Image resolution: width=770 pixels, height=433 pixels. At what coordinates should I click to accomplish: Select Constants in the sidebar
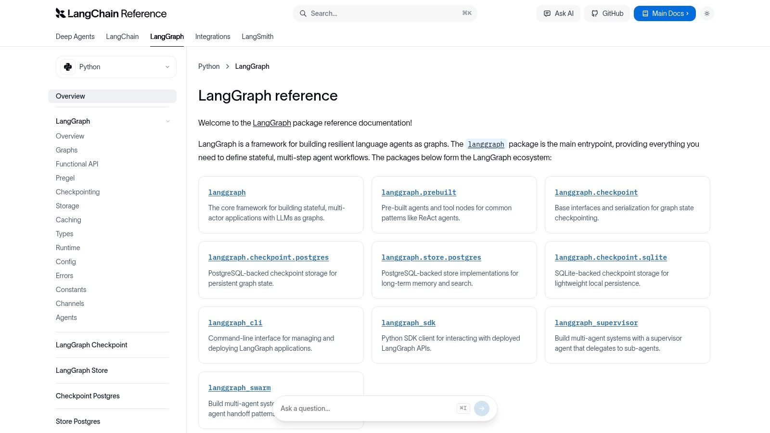(71, 290)
